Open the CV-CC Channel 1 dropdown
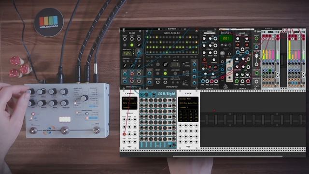Image resolution: width=309 pixels, height=174 pixels. click(188, 107)
